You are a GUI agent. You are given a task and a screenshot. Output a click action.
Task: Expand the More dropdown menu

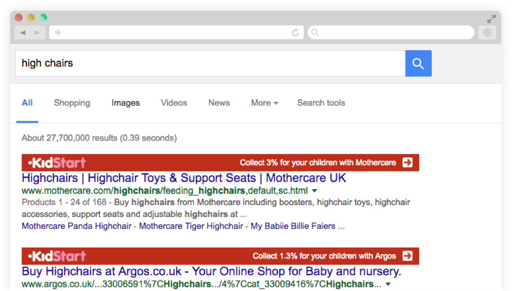265,103
